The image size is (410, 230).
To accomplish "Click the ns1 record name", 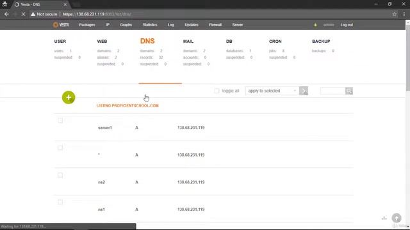I will [x=101, y=209].
